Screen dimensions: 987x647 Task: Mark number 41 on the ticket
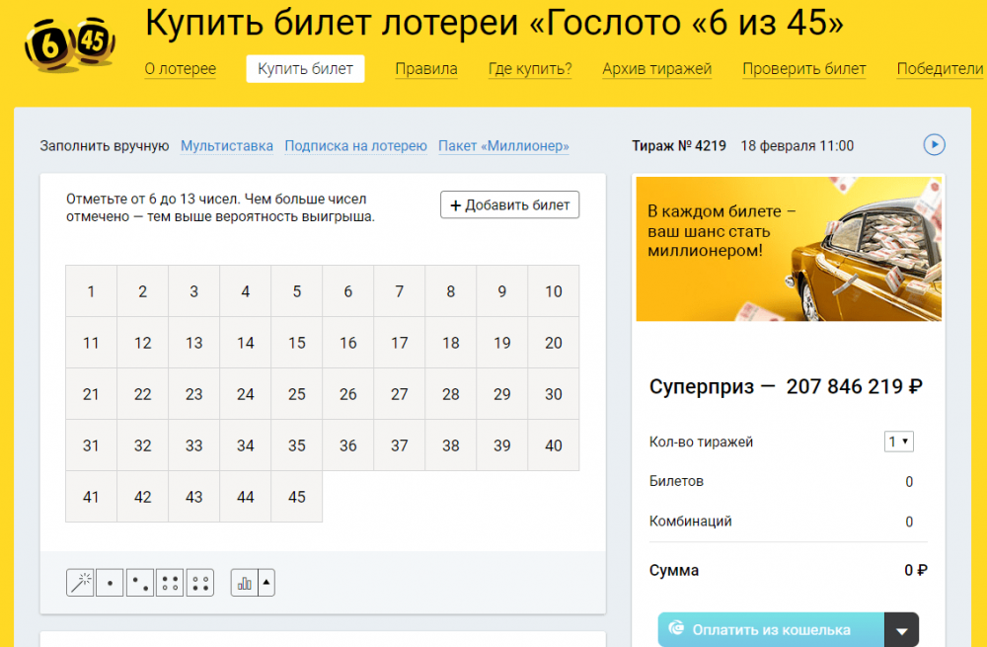tap(91, 497)
